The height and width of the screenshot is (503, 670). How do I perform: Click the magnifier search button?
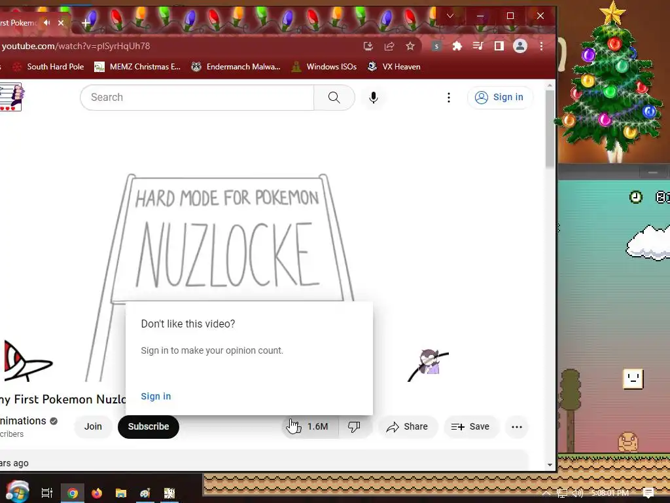pyautogui.click(x=334, y=98)
